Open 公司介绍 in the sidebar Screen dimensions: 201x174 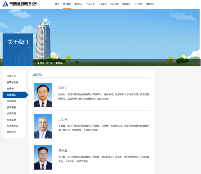(x=11, y=76)
